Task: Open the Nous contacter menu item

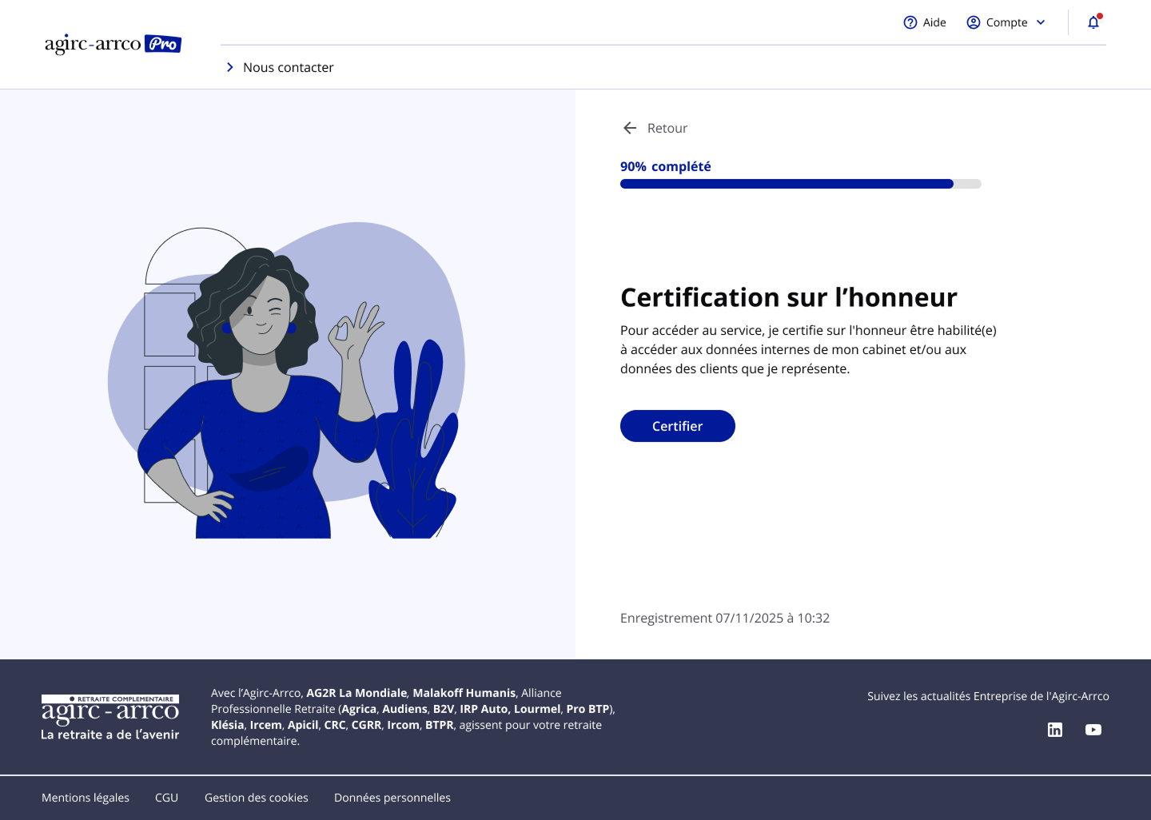Action: 288,67
